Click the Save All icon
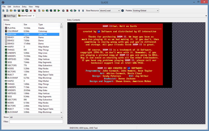The height and width of the screenshot is (131, 209). pos(27,11)
